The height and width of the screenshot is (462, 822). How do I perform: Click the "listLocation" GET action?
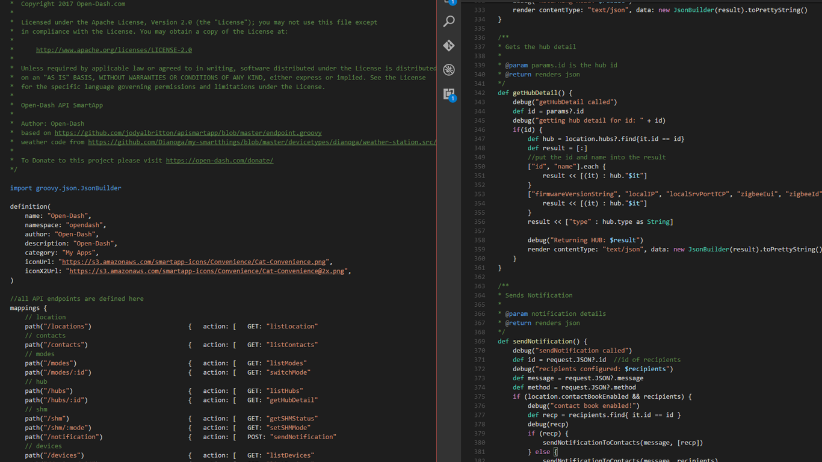click(292, 327)
